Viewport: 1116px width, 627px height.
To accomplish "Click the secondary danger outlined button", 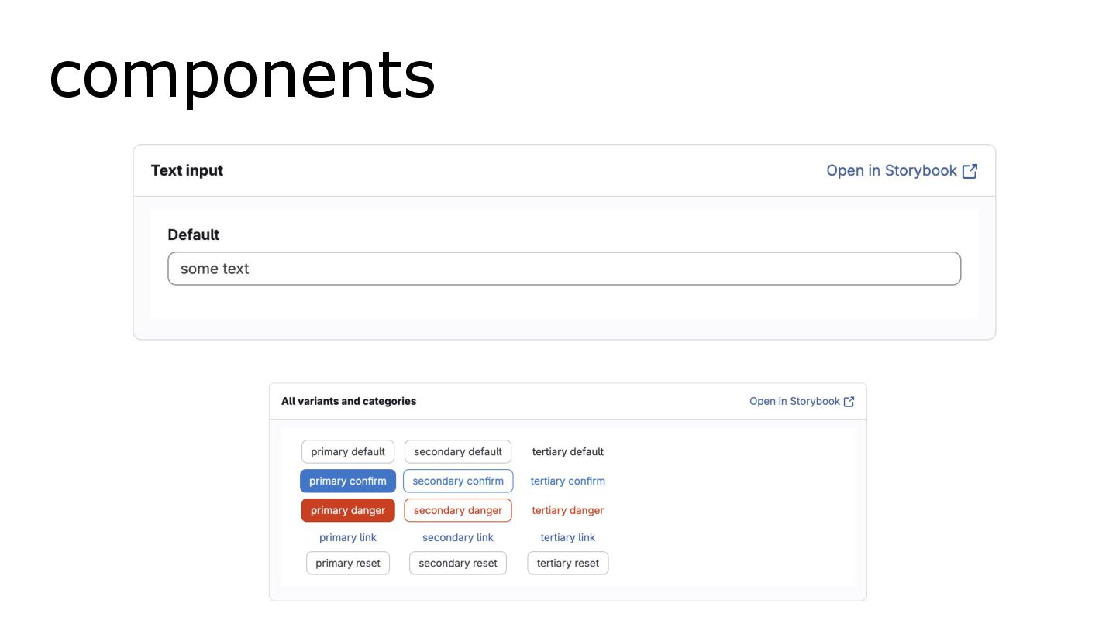I will (458, 511).
